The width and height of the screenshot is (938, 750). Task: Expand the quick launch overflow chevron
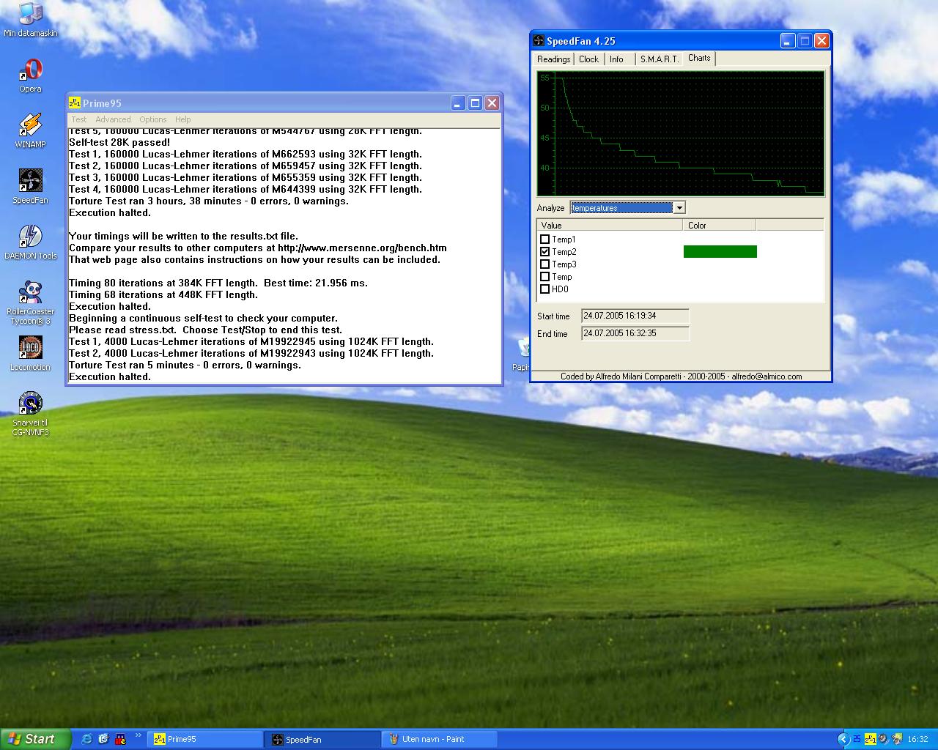pos(138,736)
